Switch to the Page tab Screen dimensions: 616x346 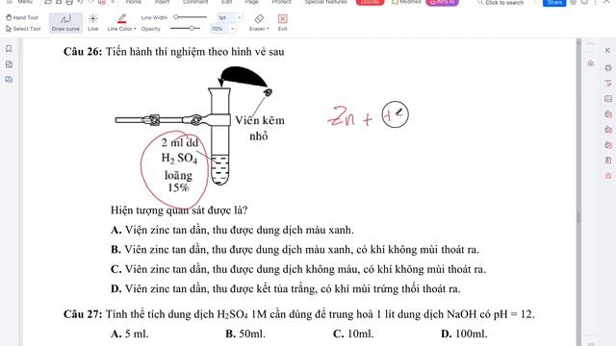click(252, 2)
